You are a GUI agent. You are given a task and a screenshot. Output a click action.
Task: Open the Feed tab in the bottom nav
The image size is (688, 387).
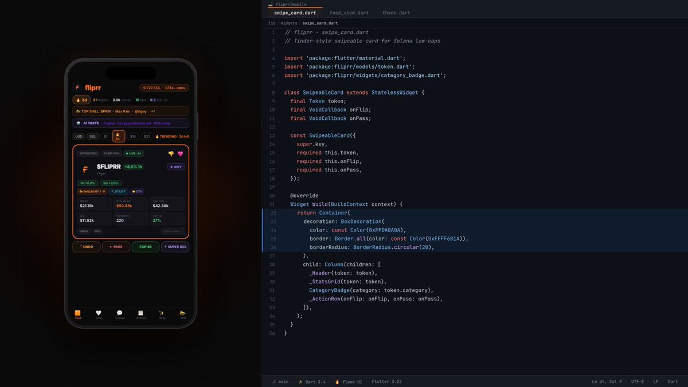[78, 314]
